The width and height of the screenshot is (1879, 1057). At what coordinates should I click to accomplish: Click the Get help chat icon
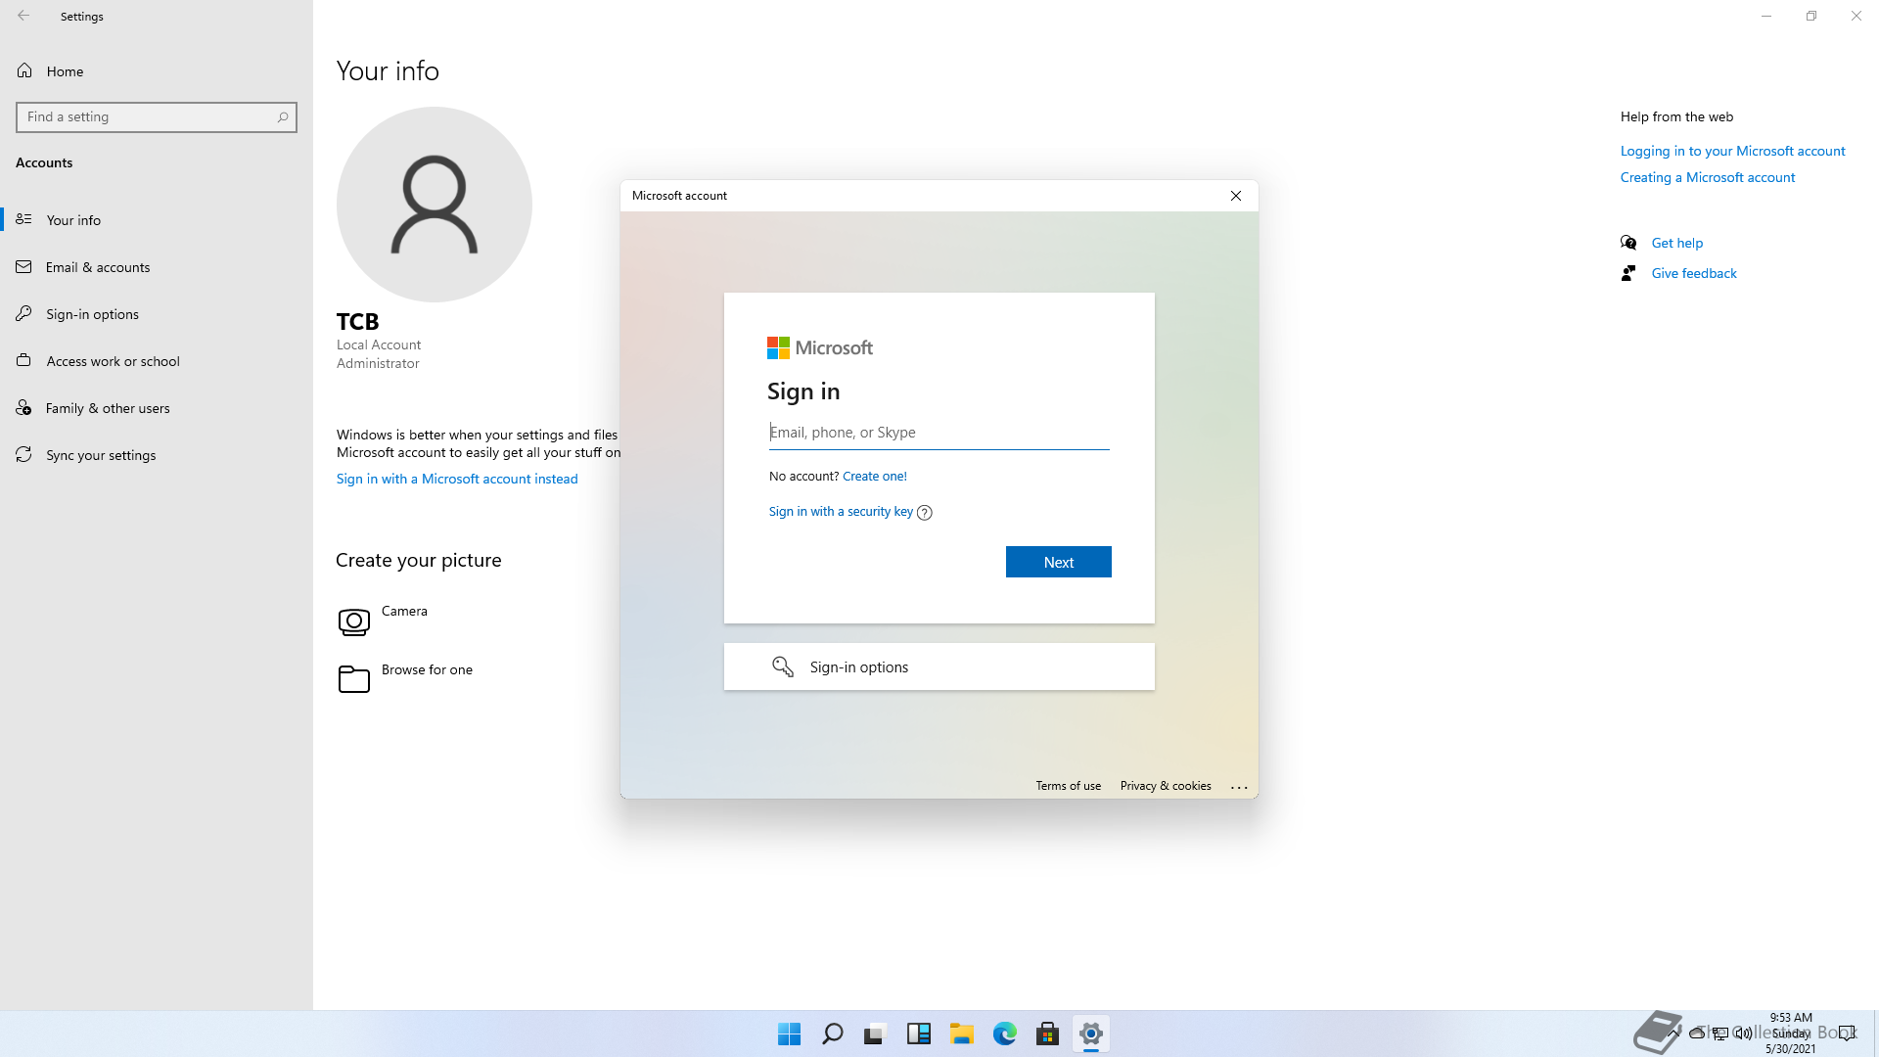tap(1628, 243)
